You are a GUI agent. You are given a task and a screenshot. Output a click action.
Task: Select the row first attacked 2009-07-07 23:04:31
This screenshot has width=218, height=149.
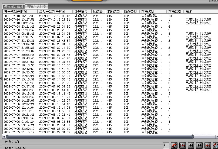(110, 44)
